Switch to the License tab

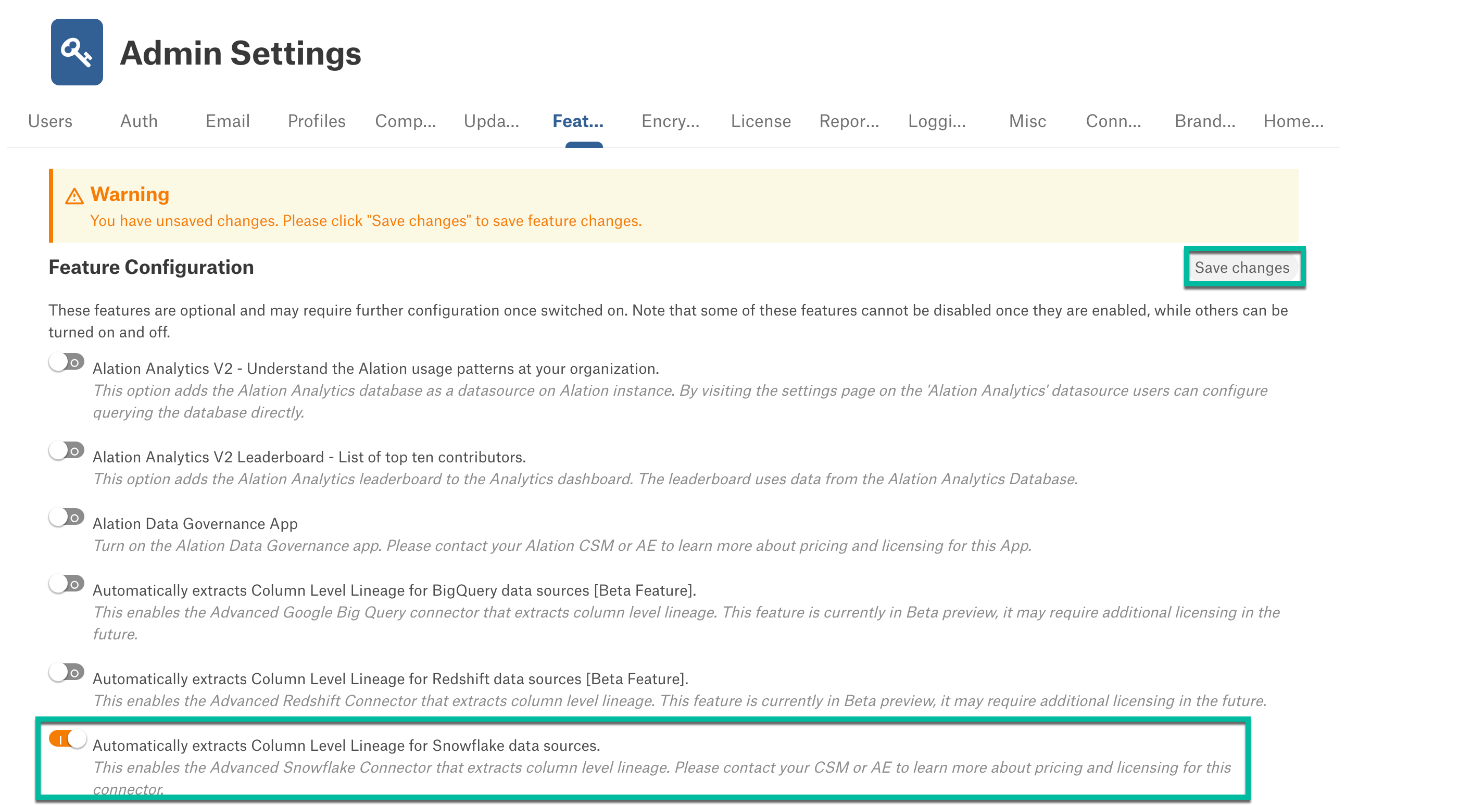coord(761,121)
